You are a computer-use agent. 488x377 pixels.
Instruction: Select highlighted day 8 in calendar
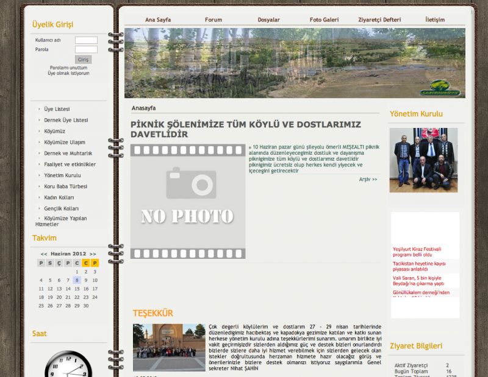tap(77, 280)
